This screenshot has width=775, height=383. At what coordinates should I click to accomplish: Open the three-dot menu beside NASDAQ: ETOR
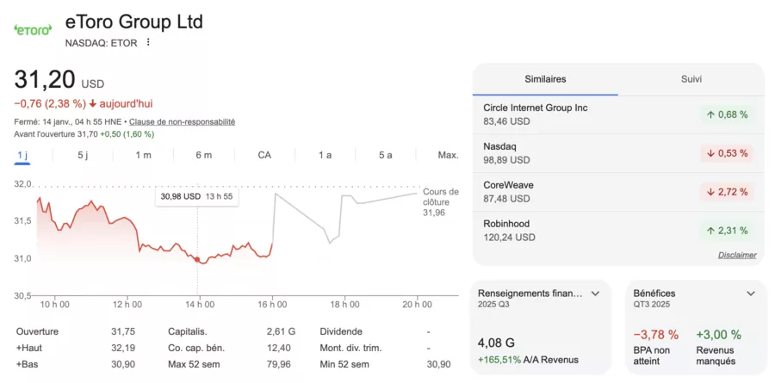pyautogui.click(x=148, y=42)
